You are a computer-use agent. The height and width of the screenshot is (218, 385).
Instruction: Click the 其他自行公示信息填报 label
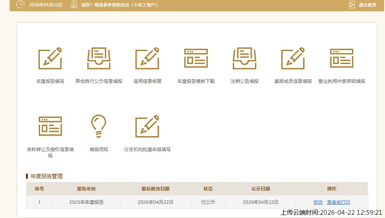point(99,81)
